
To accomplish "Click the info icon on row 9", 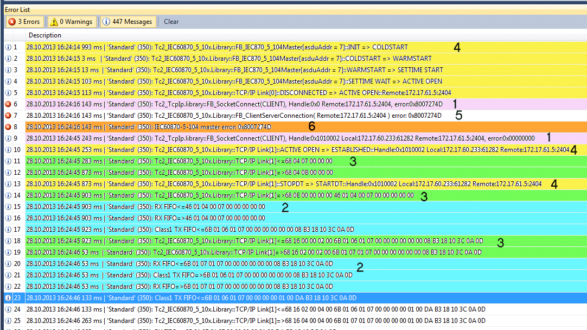I will (8, 138).
